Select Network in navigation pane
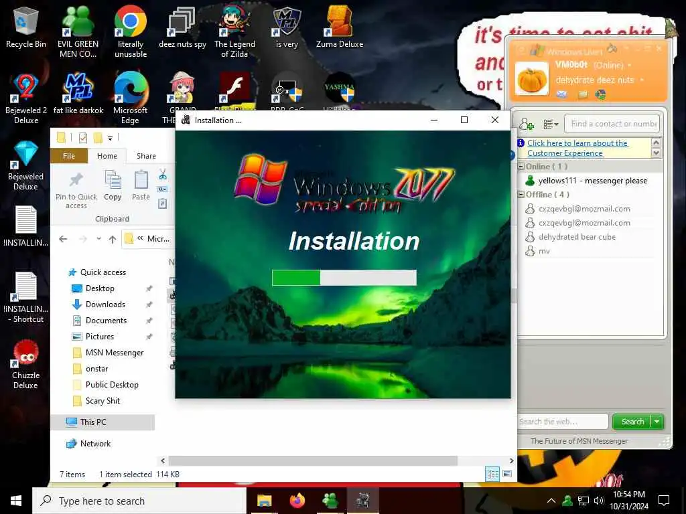 [95, 444]
